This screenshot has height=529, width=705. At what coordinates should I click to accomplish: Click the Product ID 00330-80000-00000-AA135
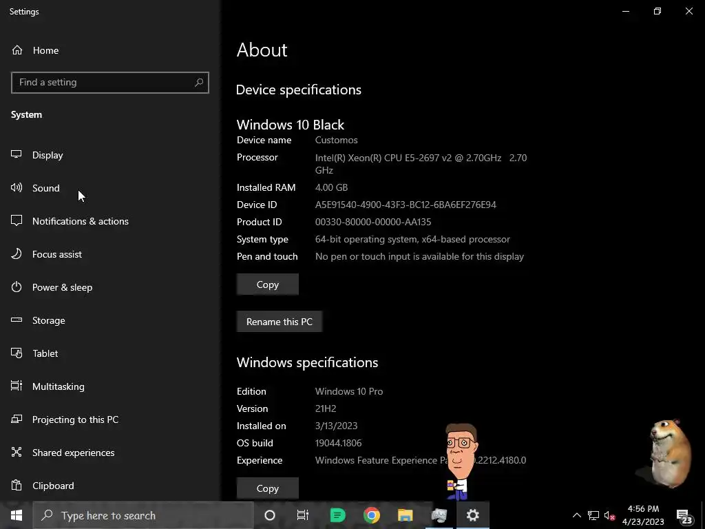point(373,222)
